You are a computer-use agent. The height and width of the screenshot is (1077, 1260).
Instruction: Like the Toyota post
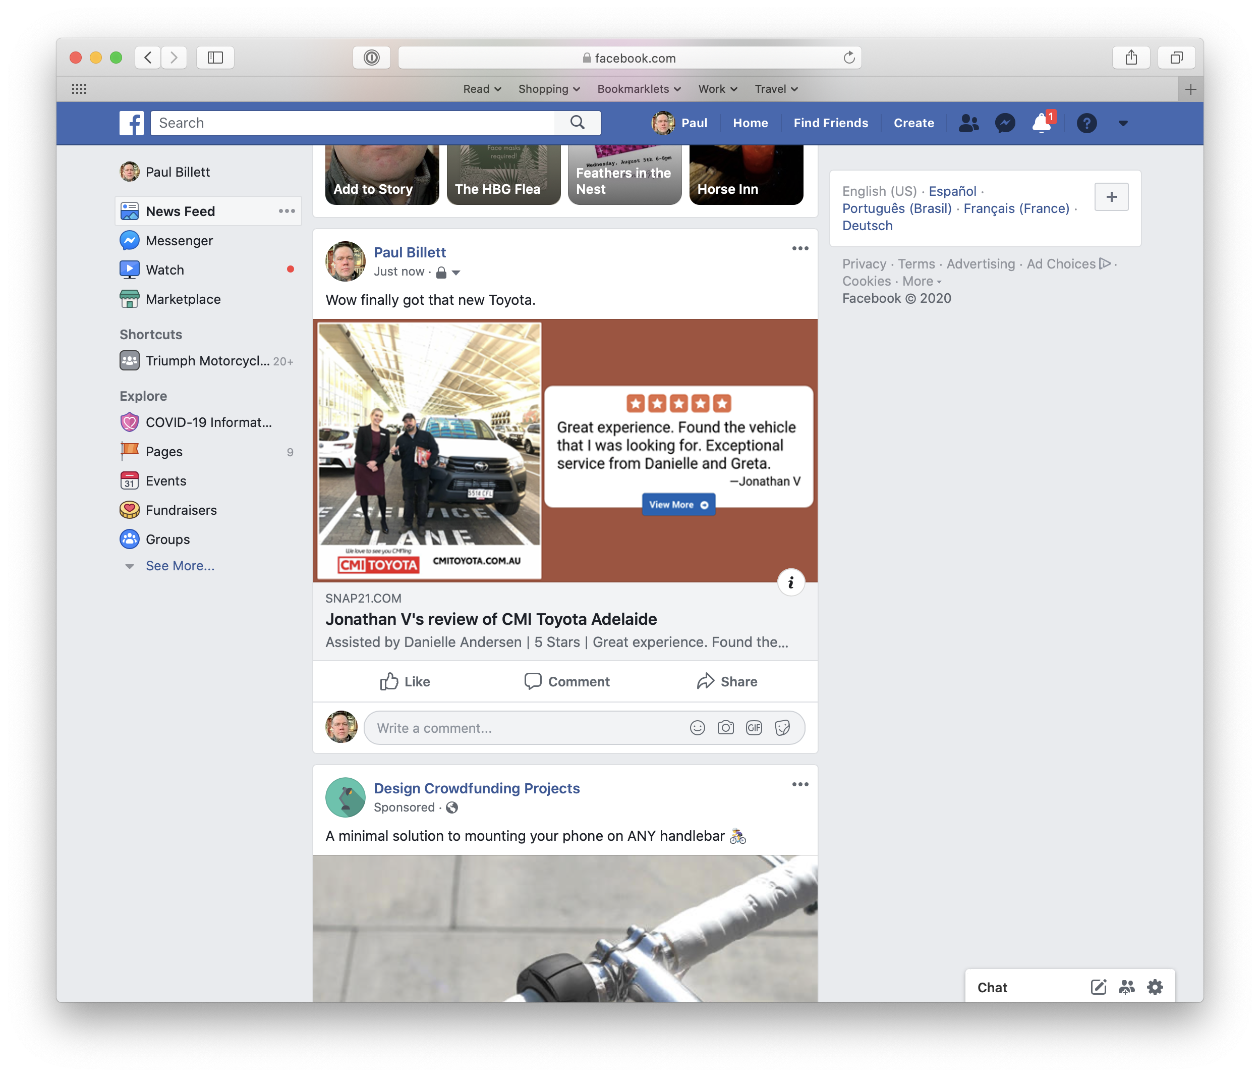405,681
